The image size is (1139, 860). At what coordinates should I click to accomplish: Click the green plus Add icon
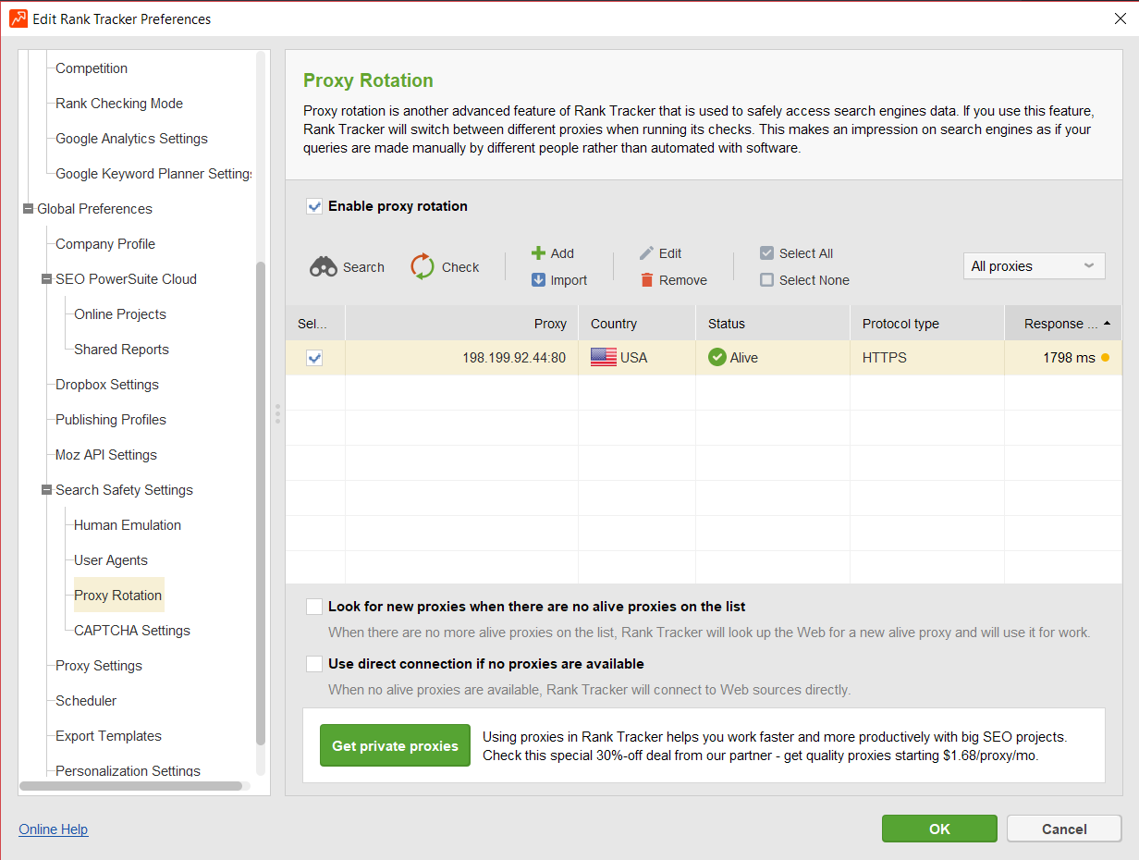click(538, 253)
